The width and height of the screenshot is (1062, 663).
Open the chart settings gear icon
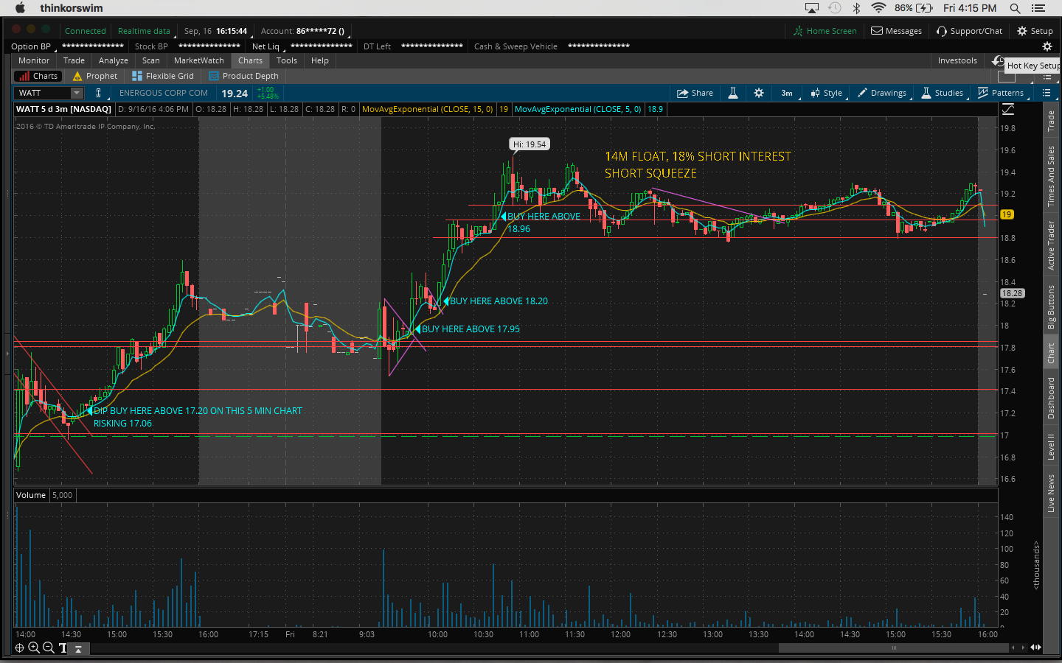coord(759,93)
